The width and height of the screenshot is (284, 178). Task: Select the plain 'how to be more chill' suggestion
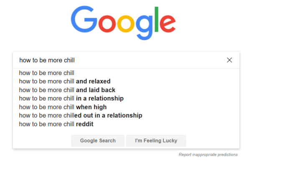click(x=47, y=73)
